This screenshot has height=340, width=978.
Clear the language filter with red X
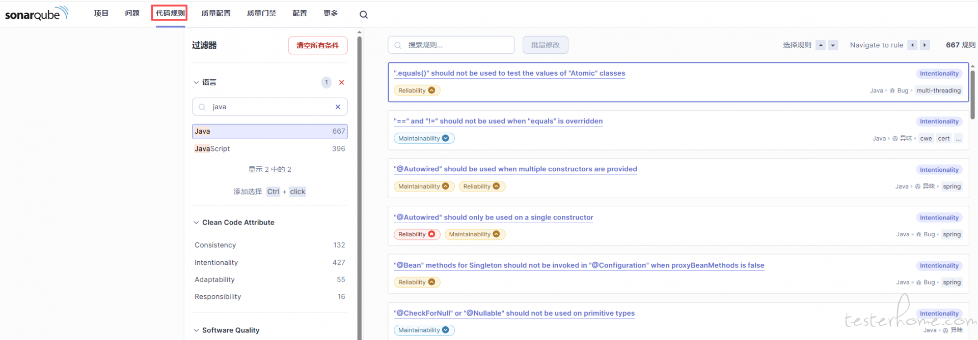coord(341,82)
